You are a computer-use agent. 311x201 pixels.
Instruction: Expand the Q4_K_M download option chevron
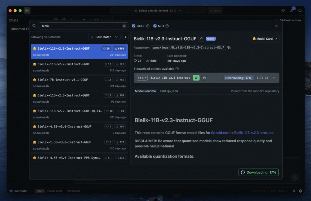coord(274,78)
